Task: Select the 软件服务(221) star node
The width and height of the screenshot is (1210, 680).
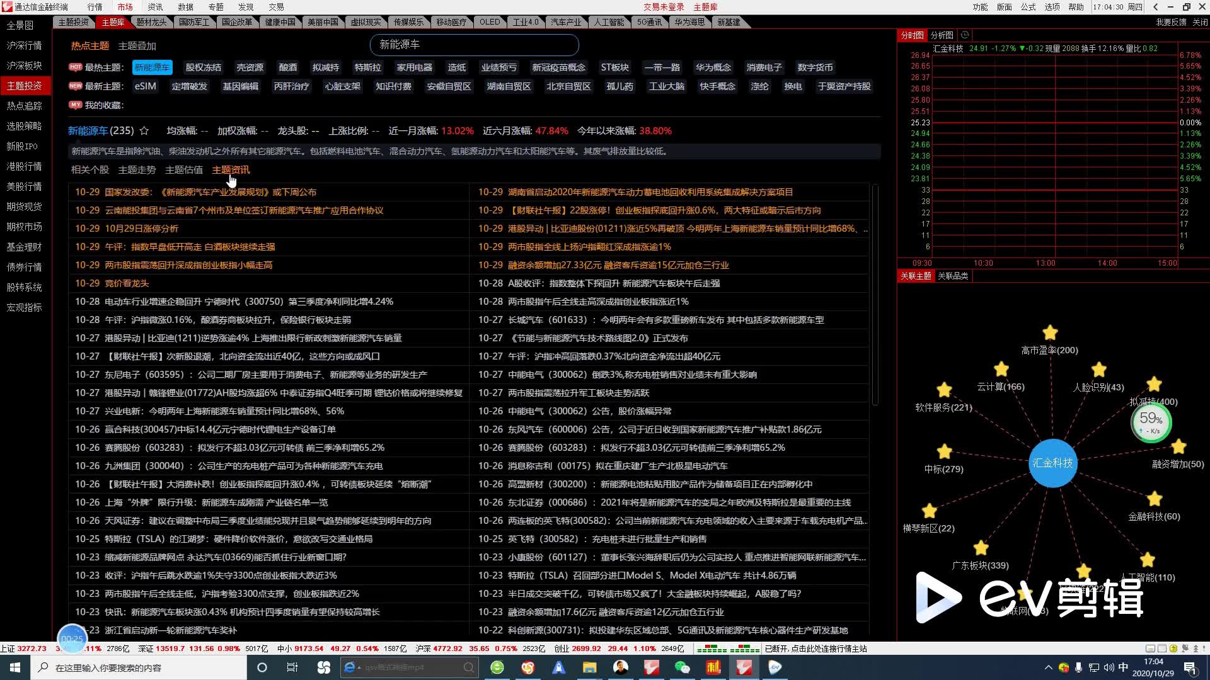Action: (944, 390)
